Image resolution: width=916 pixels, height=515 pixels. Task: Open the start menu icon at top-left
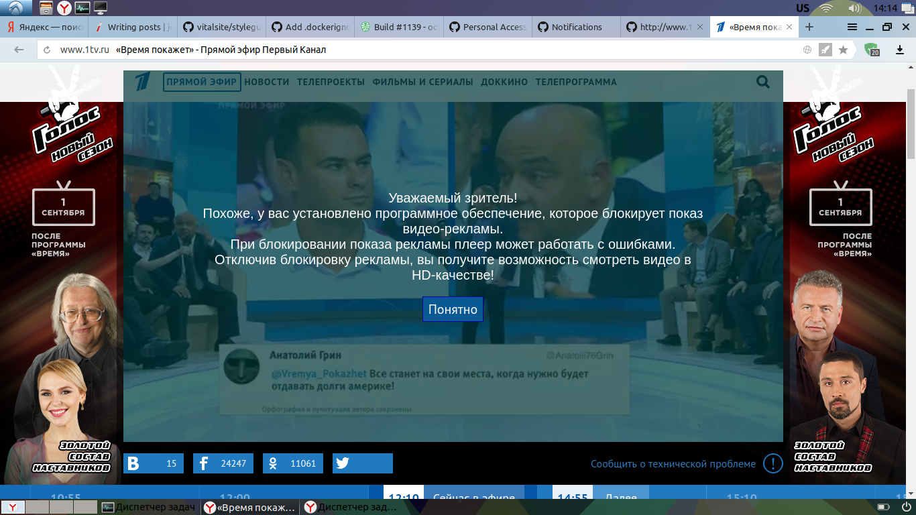pyautogui.click(x=16, y=8)
